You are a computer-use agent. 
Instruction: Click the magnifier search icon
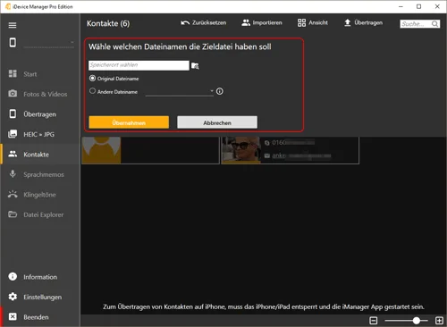pyautogui.click(x=435, y=24)
